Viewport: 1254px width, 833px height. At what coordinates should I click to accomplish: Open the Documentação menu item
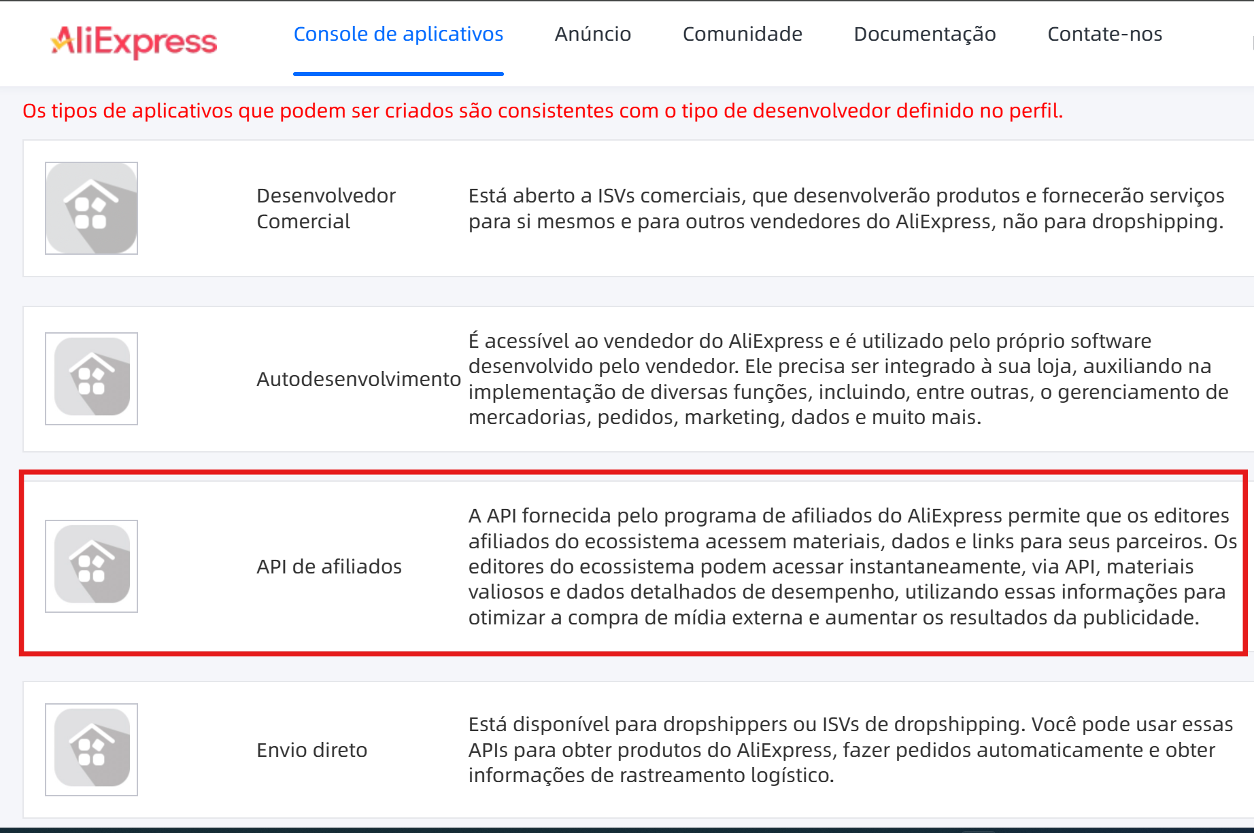pyautogui.click(x=925, y=34)
